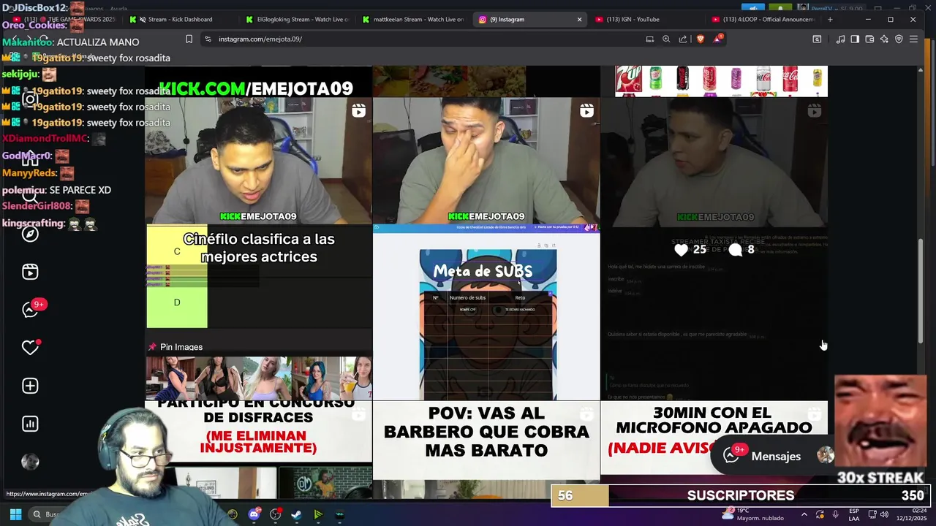Open Instagram search in left sidebar

(x=30, y=195)
